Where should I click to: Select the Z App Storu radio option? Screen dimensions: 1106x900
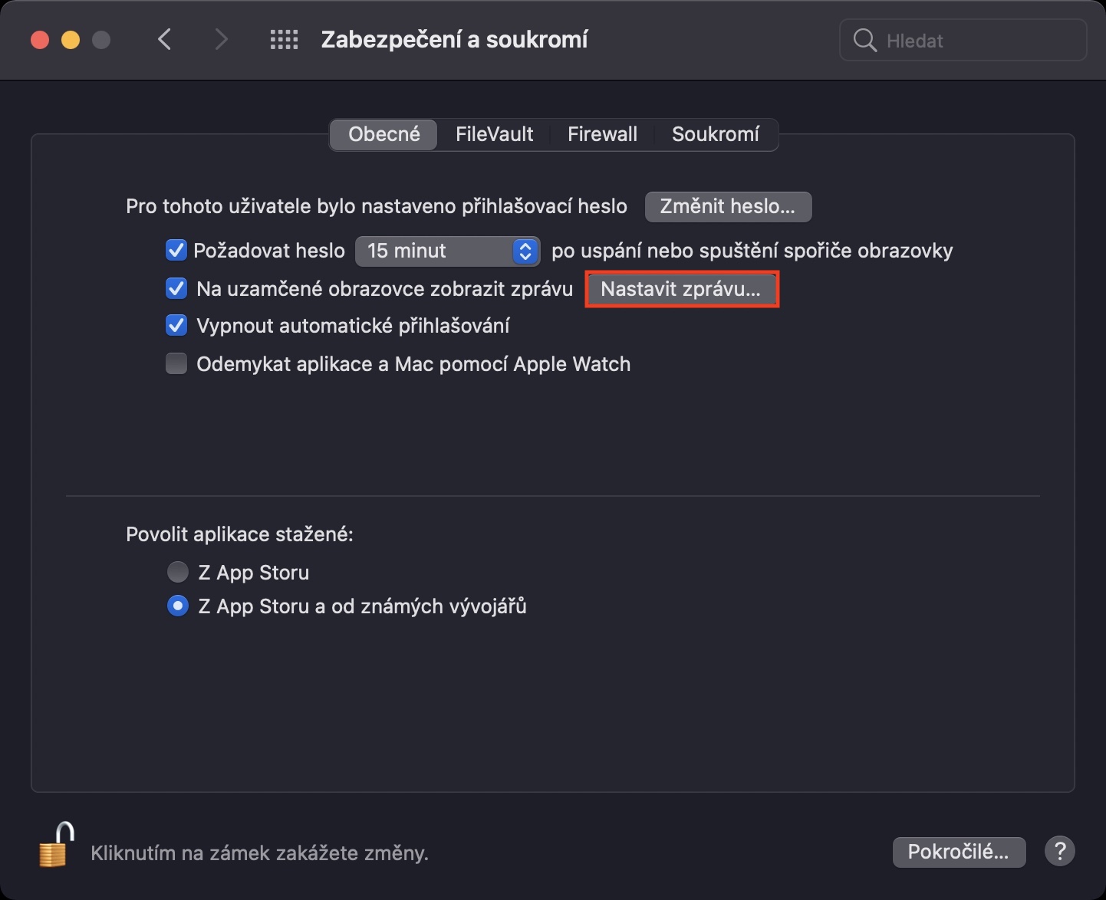178,572
